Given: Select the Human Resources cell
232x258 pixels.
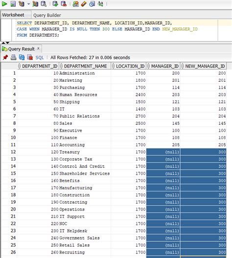Looking at the screenshot, I should coord(85,94).
